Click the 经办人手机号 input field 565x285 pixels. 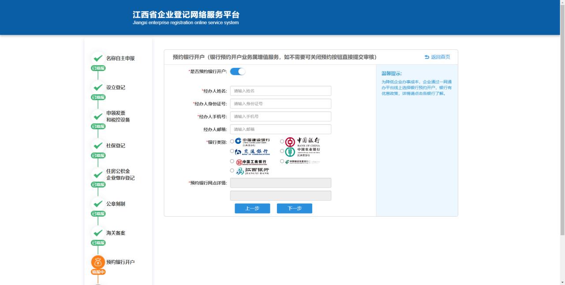(281, 116)
